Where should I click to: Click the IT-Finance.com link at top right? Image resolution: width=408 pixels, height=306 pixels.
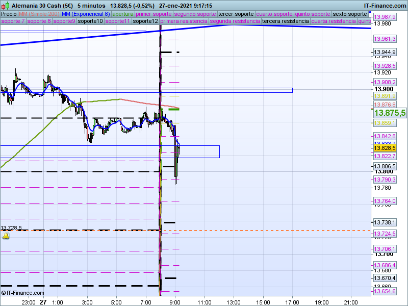[380, 5]
